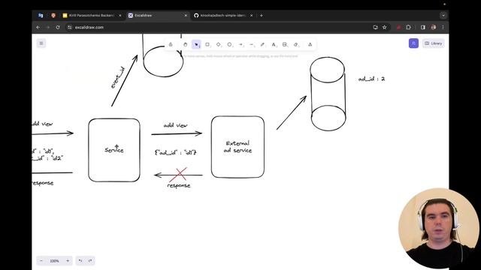Select the second pinned browser tab
Viewport: 481px width, 270px height.
(x=53, y=15)
